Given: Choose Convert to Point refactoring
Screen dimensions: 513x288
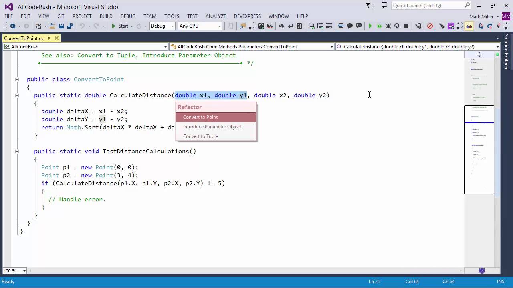Looking at the screenshot, I should (216, 117).
